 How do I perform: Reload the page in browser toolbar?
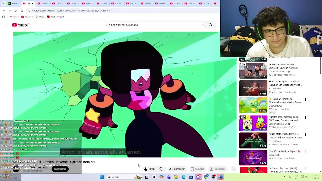click(16, 11)
